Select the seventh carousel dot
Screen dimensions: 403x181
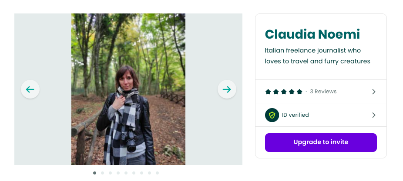point(141,173)
